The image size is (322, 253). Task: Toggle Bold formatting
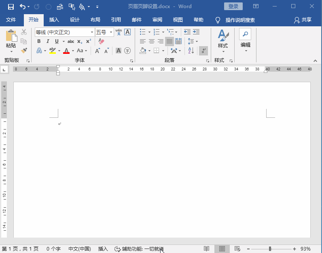point(39,41)
